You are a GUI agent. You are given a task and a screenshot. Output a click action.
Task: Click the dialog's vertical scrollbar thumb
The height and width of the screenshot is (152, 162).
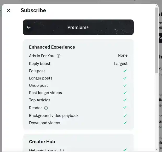pos(157,40)
